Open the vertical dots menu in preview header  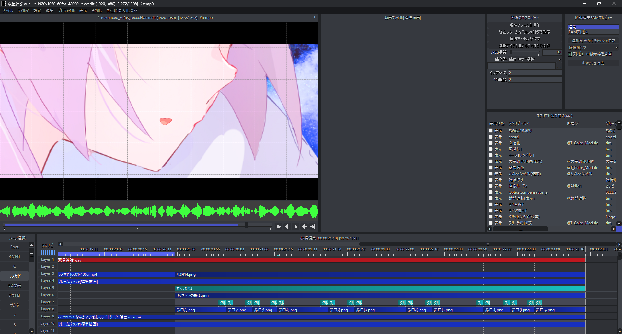(x=314, y=18)
